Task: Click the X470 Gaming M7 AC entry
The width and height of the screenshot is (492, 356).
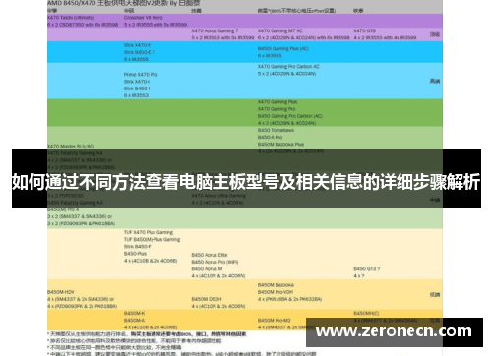Action: pos(279,30)
